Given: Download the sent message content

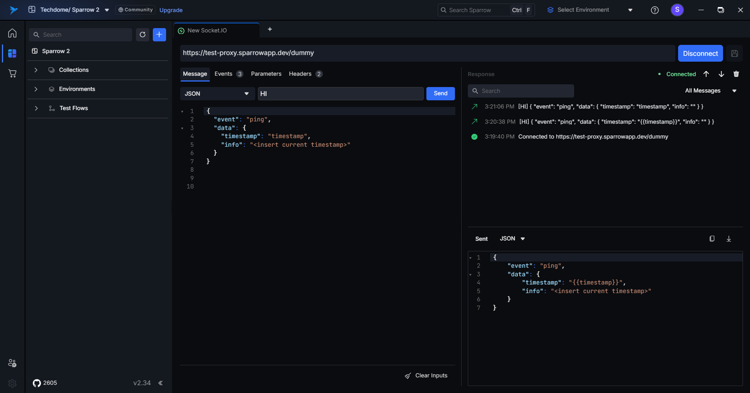Looking at the screenshot, I should [729, 239].
